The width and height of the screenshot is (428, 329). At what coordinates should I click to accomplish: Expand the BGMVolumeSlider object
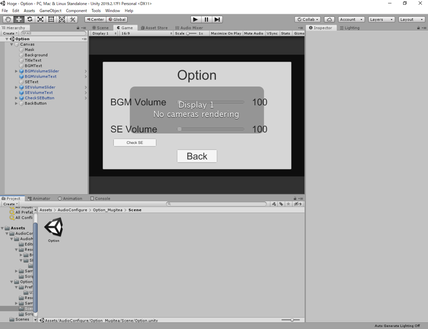click(16, 71)
